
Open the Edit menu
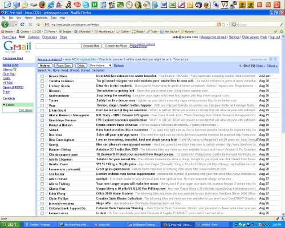11,18
